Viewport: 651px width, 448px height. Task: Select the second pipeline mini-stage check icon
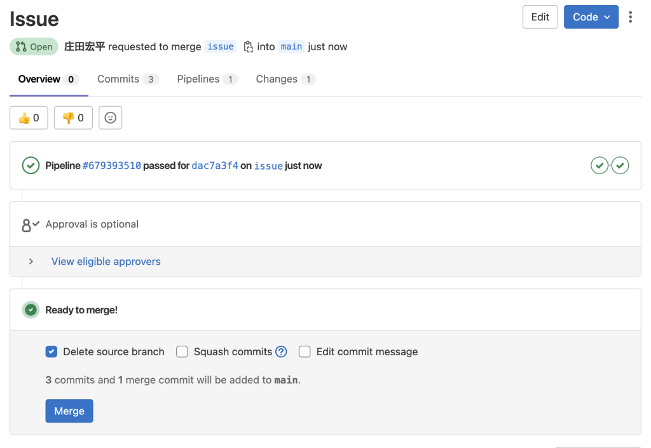(x=620, y=165)
